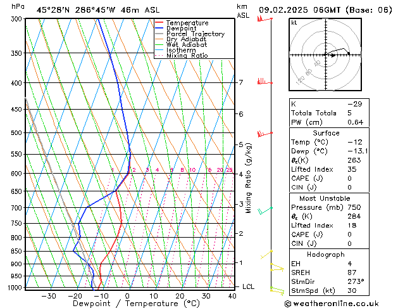Click the LCL level marker label
This screenshot has width=398, height=308.
248,286
